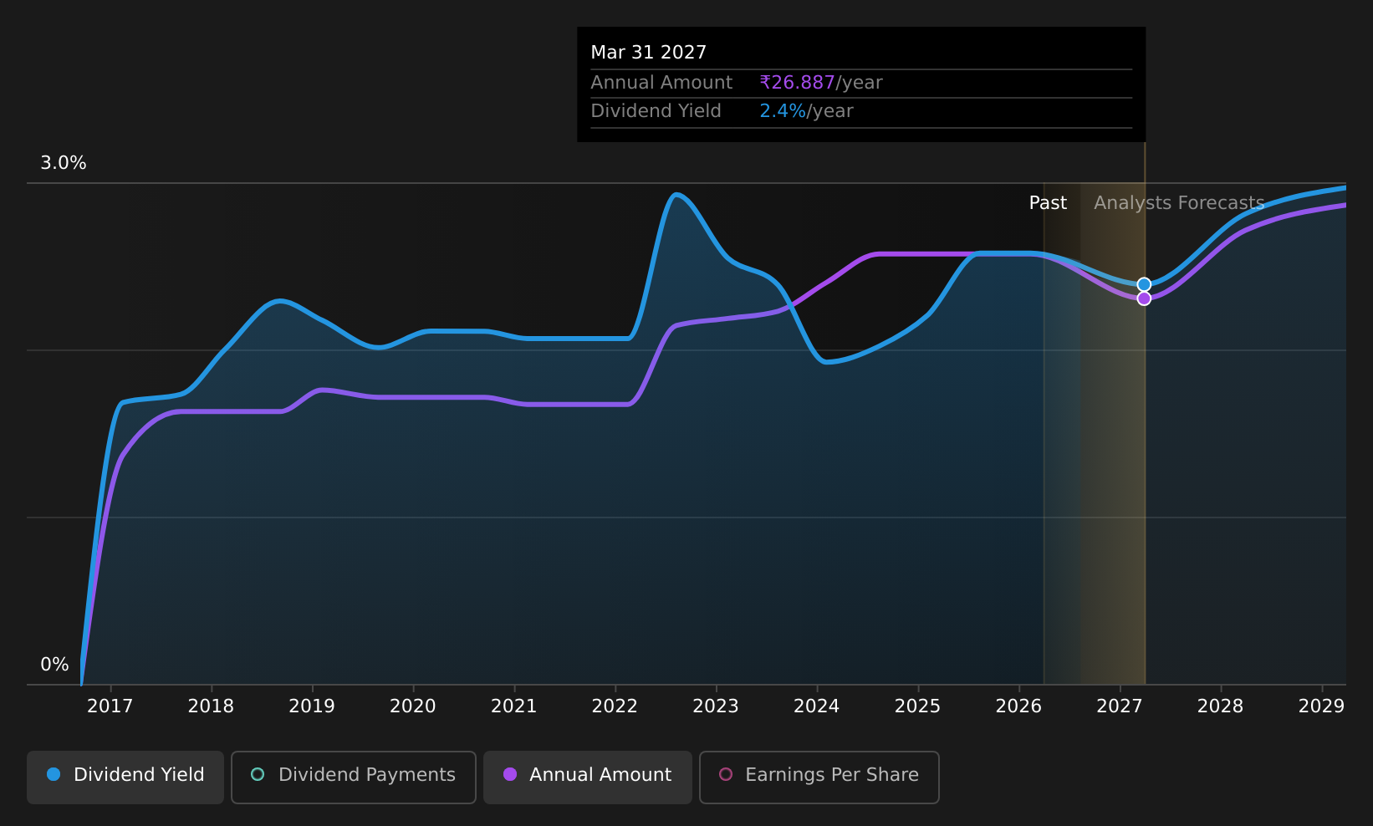1373x826 pixels.
Task: Click the 2020 x-axis label
Action: 413,706
